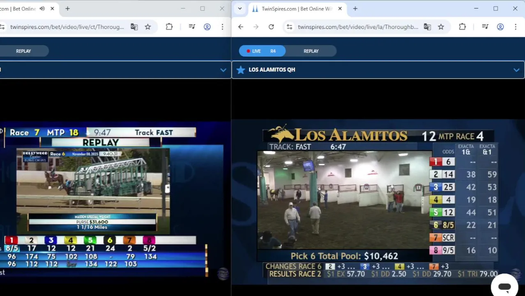The width and height of the screenshot is (525, 296).
Task: View site information in the left window's address bar
Action: (2, 27)
